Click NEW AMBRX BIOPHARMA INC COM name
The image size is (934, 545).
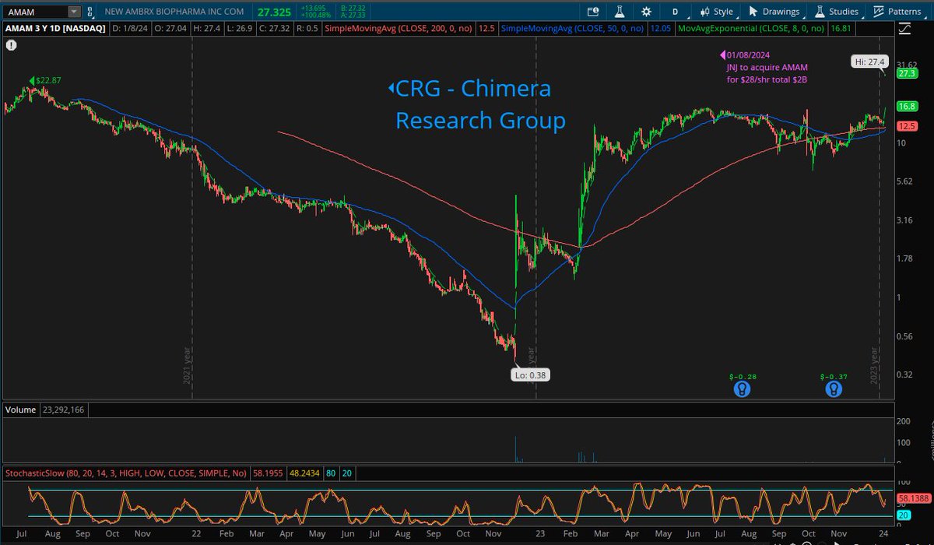(174, 12)
